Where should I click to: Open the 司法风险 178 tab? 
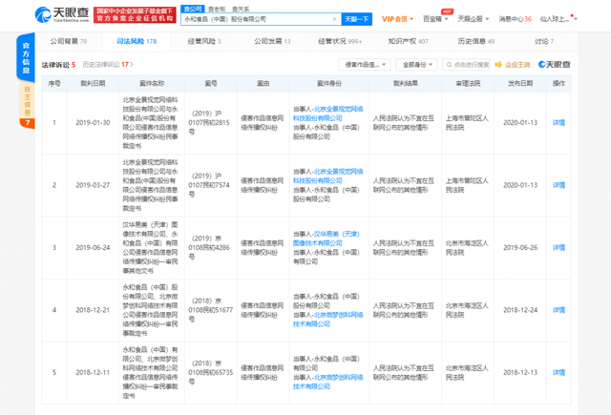click(x=137, y=41)
